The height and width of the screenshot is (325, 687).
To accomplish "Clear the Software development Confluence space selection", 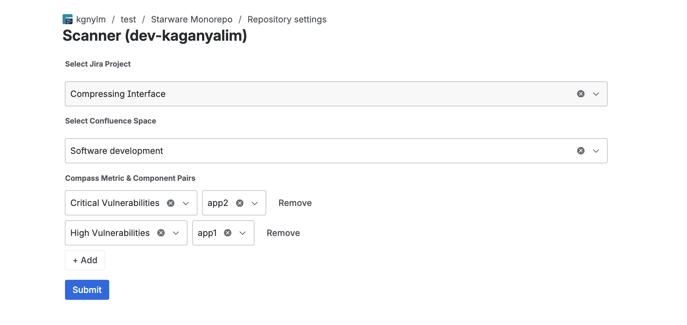I will coord(581,151).
